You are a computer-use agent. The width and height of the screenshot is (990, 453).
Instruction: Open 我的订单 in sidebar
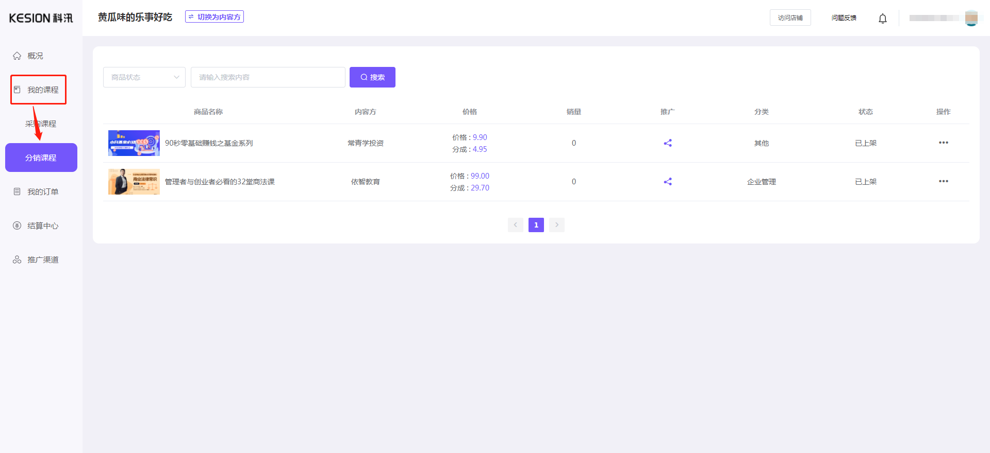tap(42, 191)
